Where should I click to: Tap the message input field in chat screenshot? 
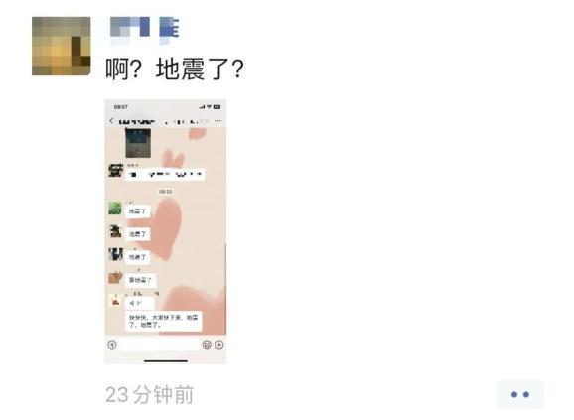(159, 345)
